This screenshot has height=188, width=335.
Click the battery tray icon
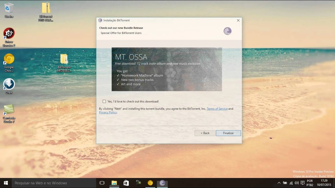click(x=285, y=183)
